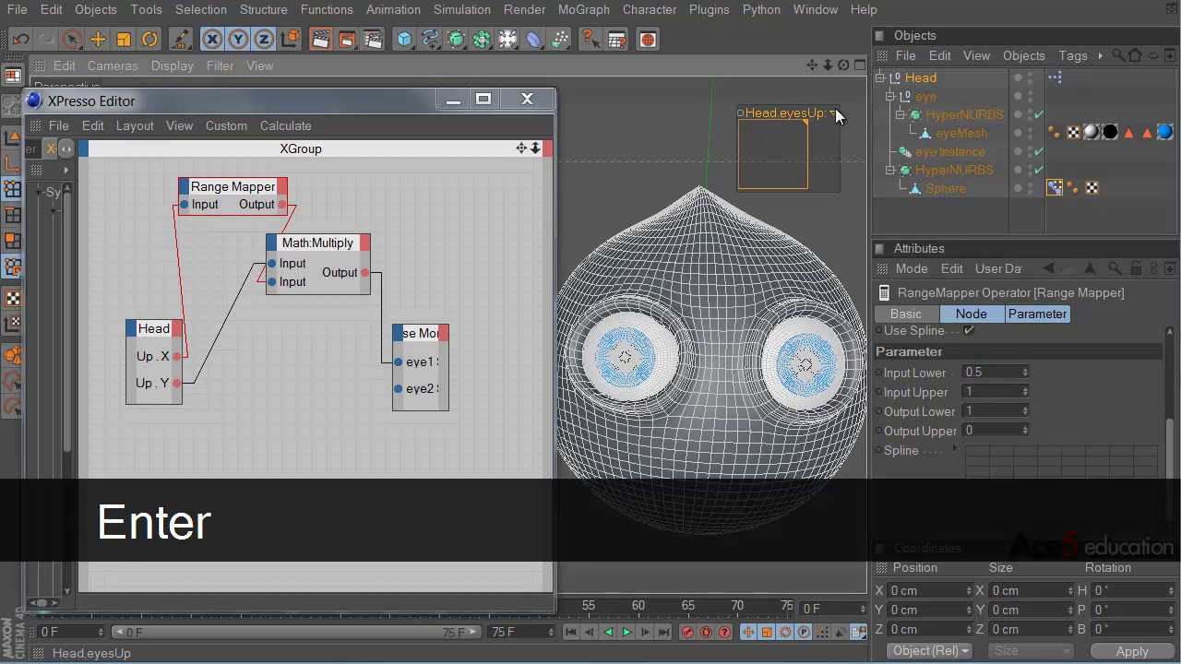Jump to the end of animation

(663, 632)
